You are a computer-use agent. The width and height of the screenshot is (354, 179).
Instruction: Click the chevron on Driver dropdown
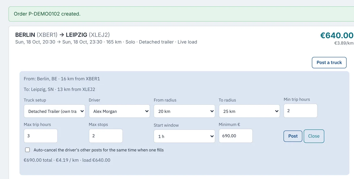point(147,111)
